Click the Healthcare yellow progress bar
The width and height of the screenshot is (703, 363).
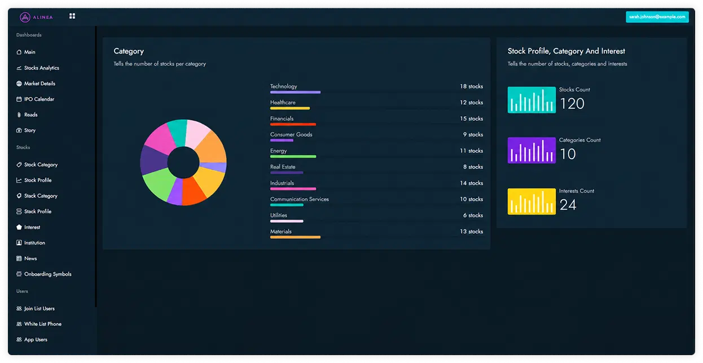click(289, 108)
